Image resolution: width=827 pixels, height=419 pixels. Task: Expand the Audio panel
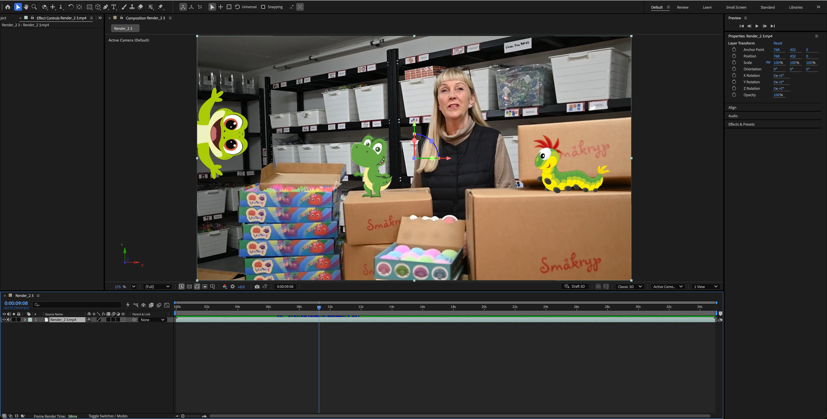(733, 116)
